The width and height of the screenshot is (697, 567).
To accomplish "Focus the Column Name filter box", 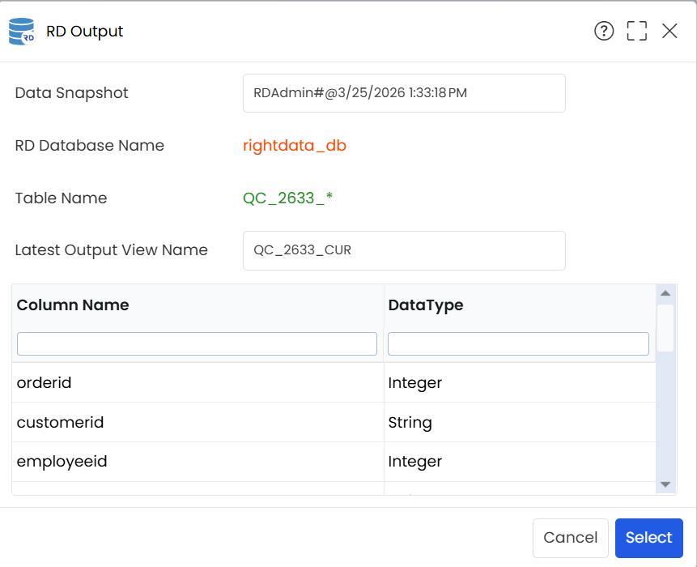I will click(197, 343).
